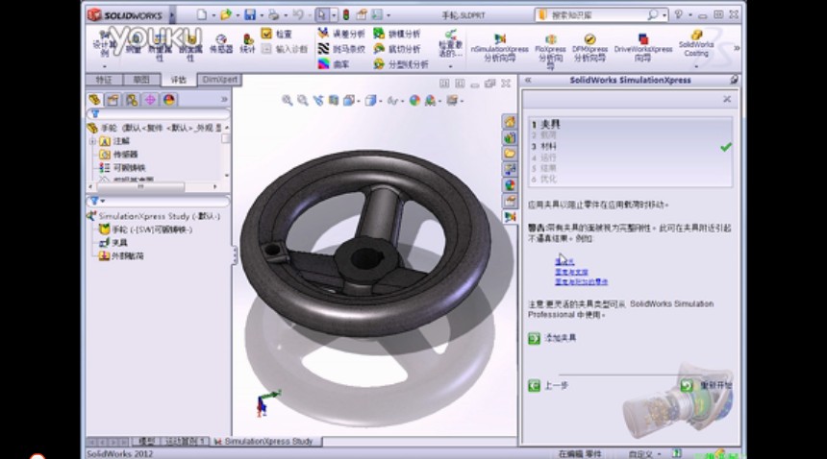The height and width of the screenshot is (459, 827).
Task: Switch to the 草图 (Sketch) tab
Action: point(140,80)
